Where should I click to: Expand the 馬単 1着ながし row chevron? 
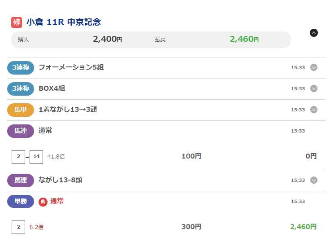click(314, 110)
